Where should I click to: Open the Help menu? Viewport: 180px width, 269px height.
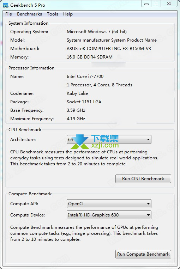point(68,14)
